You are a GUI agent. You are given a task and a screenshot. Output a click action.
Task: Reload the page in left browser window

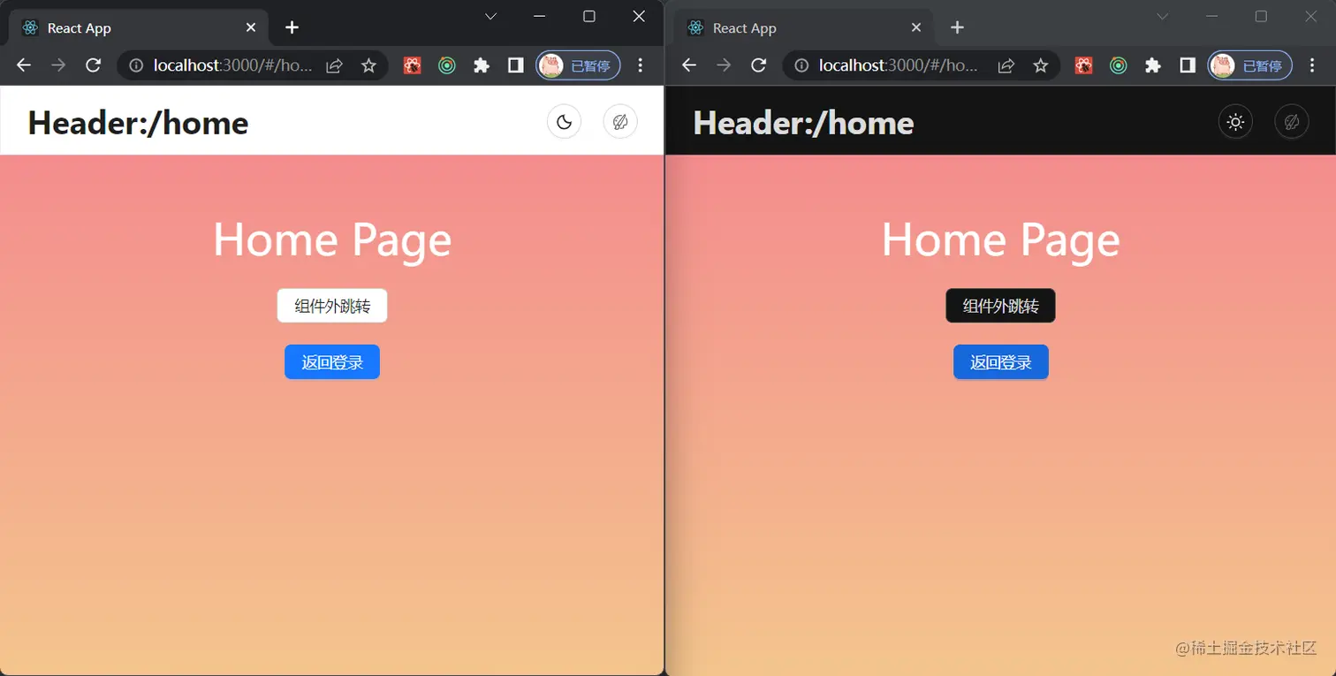tap(93, 65)
